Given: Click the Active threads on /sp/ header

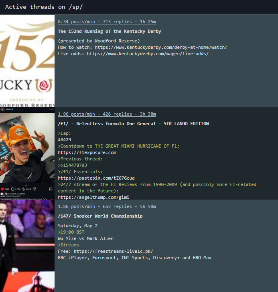Looking at the screenshot, I should click(44, 7).
